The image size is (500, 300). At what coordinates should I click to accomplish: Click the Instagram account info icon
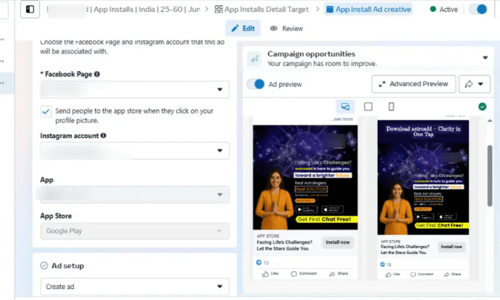[x=103, y=136]
